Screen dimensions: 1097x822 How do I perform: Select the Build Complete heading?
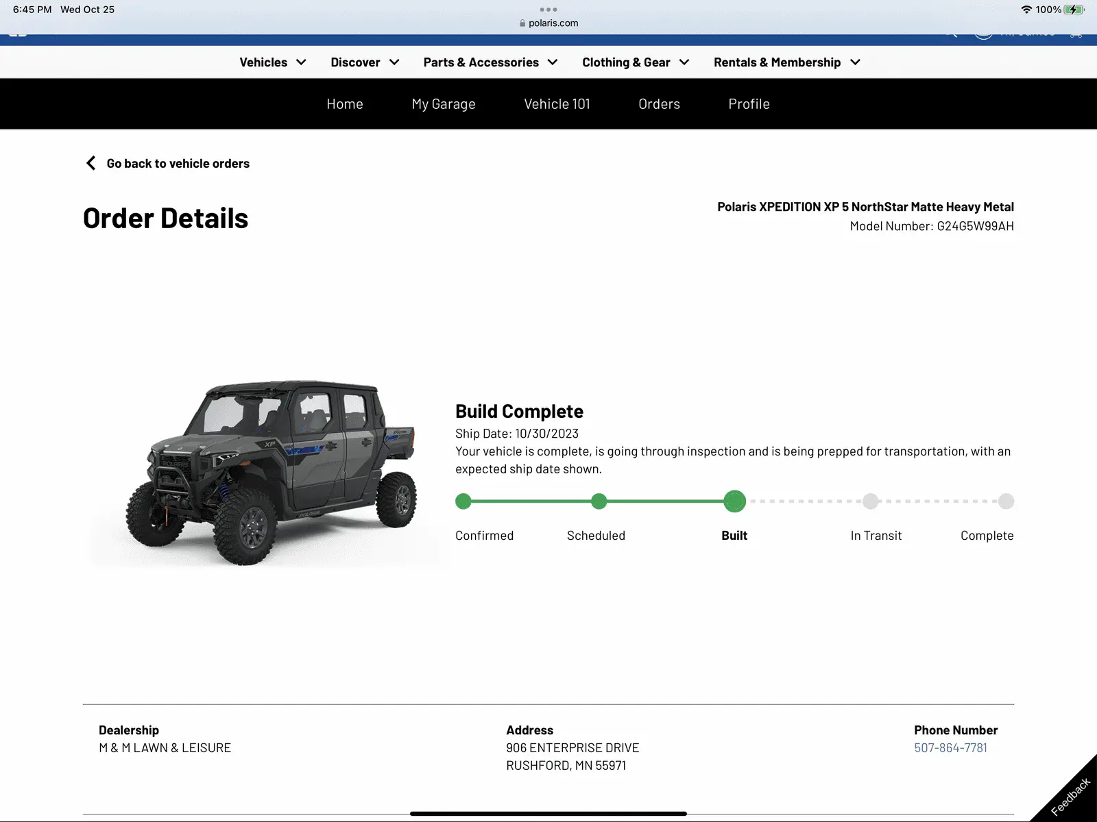tap(519, 411)
